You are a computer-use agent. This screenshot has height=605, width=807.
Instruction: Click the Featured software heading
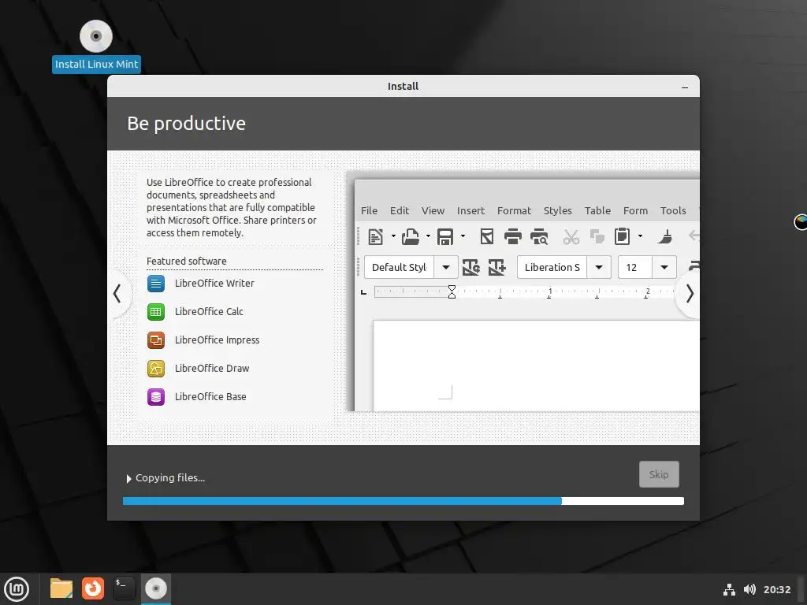tap(186, 262)
